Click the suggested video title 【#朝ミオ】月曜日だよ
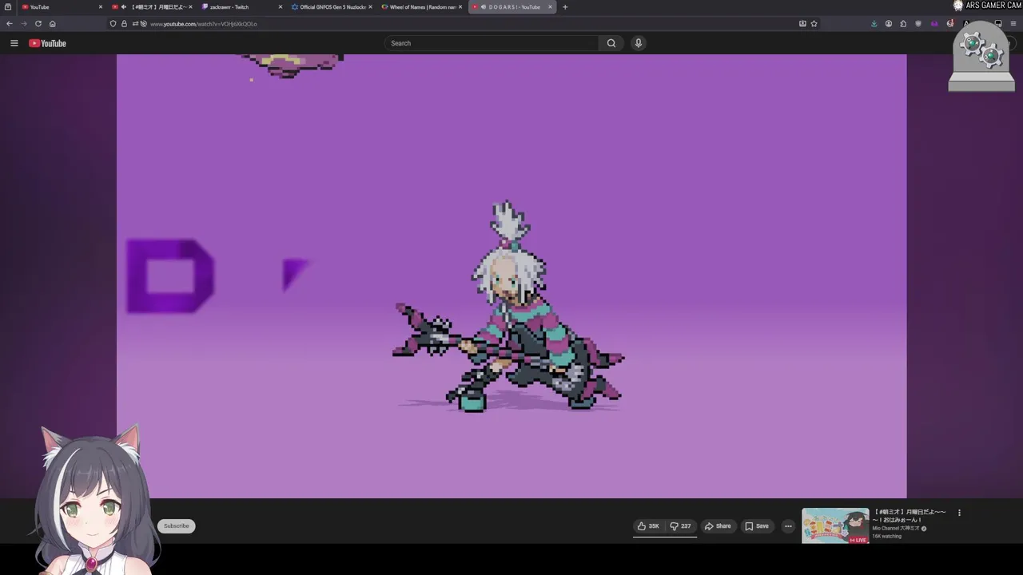The image size is (1023, 575). (910, 516)
